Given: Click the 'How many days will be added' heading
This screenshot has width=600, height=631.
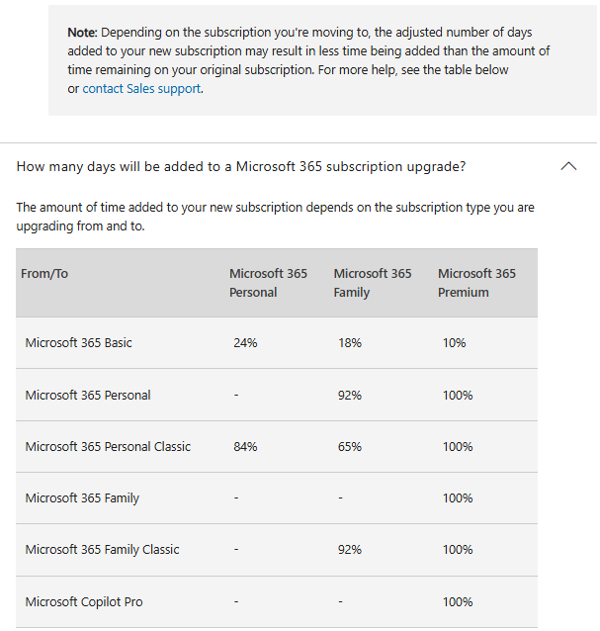Looking at the screenshot, I should click(241, 166).
